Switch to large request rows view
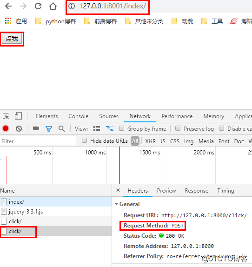 97,128
